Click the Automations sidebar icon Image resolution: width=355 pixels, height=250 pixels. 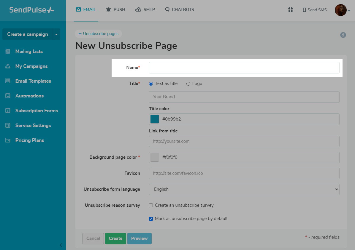click(x=8, y=96)
